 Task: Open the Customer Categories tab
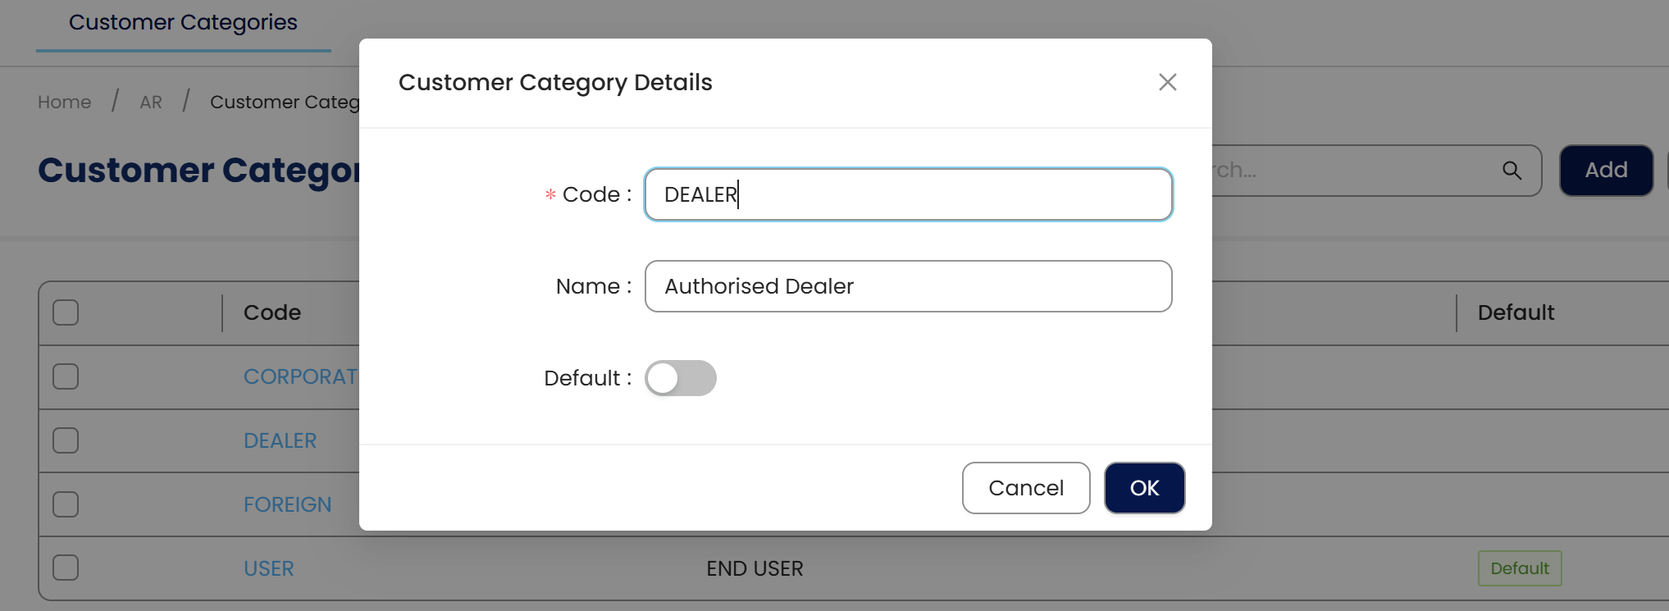point(183,23)
